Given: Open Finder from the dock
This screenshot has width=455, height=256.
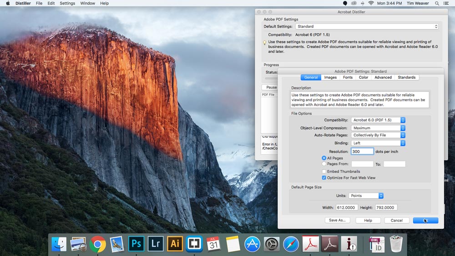Looking at the screenshot, I should coord(59,244).
